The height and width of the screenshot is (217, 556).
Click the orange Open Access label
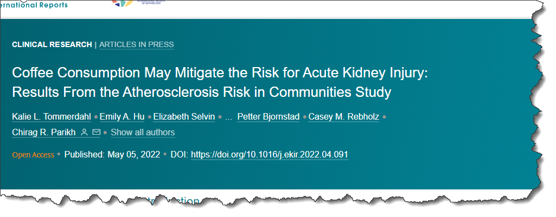click(x=33, y=155)
